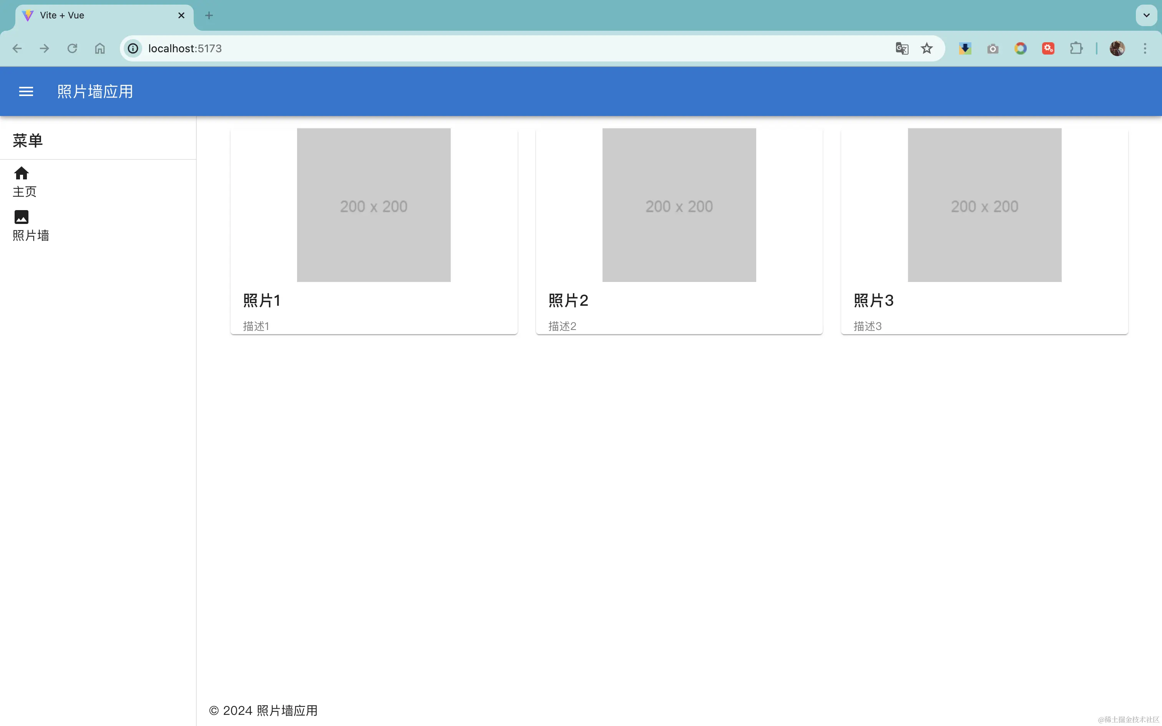Image resolution: width=1162 pixels, height=726 pixels.
Task: Open a new browser tab
Action: click(209, 15)
